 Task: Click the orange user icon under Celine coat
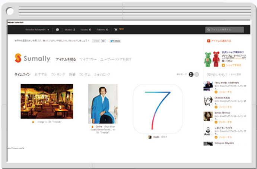coord(92,127)
